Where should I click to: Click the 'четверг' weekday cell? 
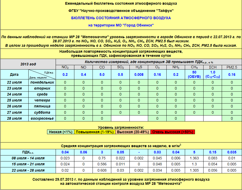tap(42, 100)
